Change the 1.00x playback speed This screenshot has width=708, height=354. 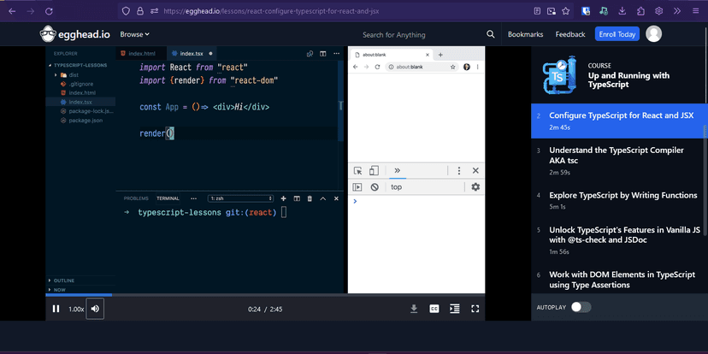(76, 309)
